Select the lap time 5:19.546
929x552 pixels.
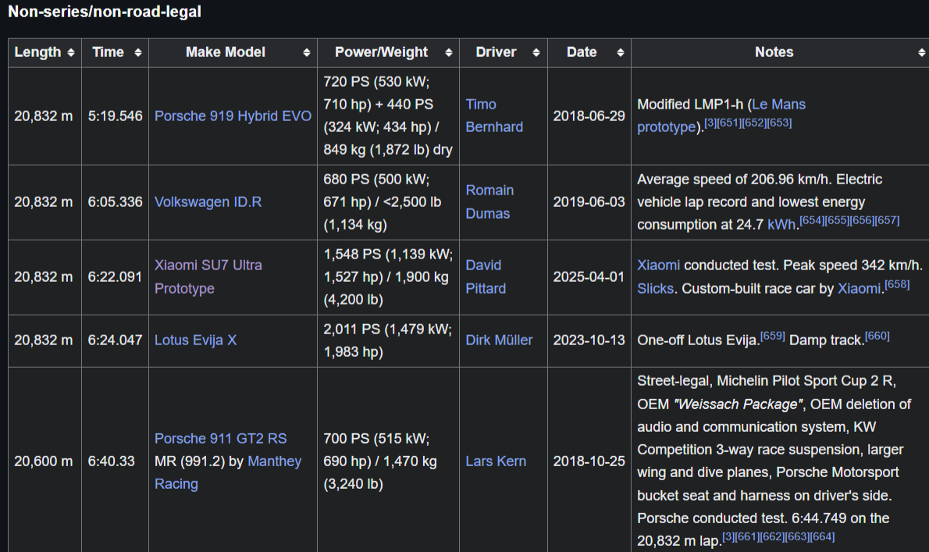[x=115, y=116]
